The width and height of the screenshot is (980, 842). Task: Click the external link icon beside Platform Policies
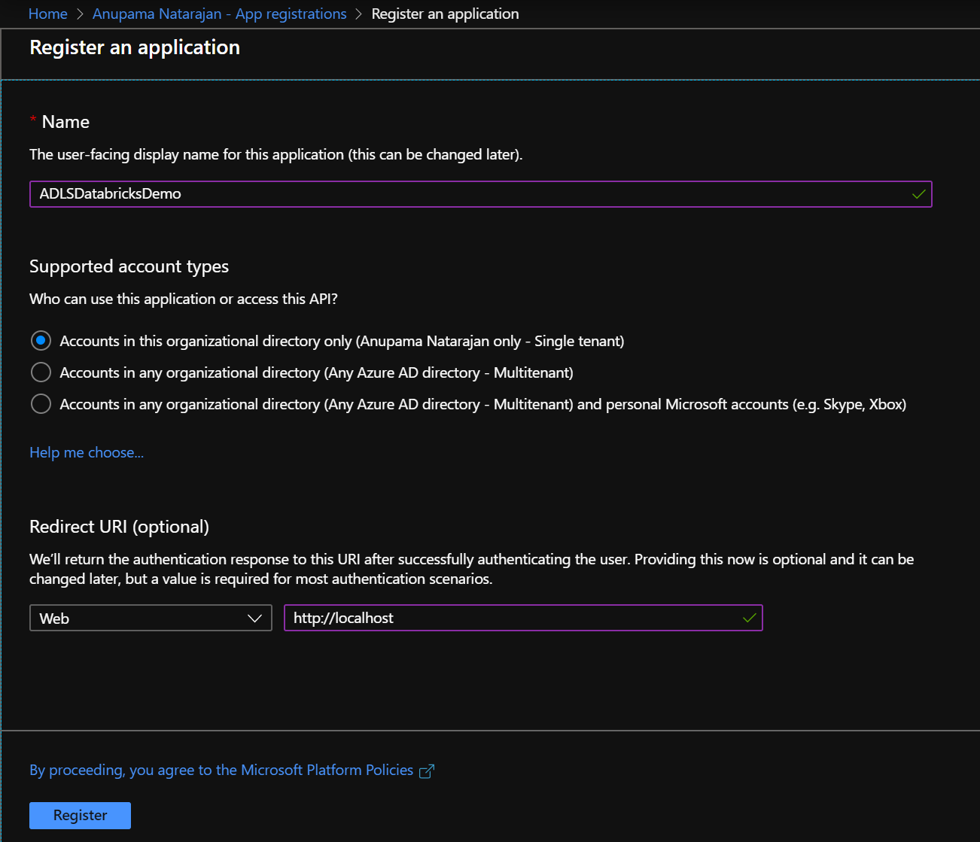pyautogui.click(x=427, y=771)
